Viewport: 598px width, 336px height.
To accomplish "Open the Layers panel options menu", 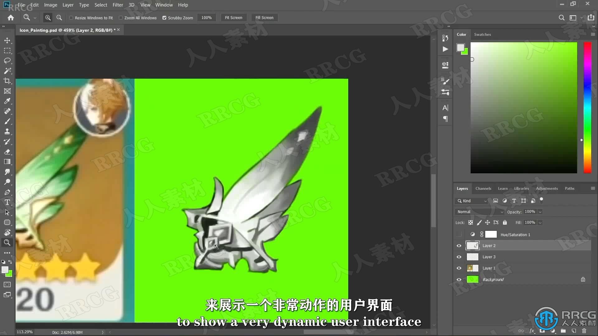I will (593, 189).
